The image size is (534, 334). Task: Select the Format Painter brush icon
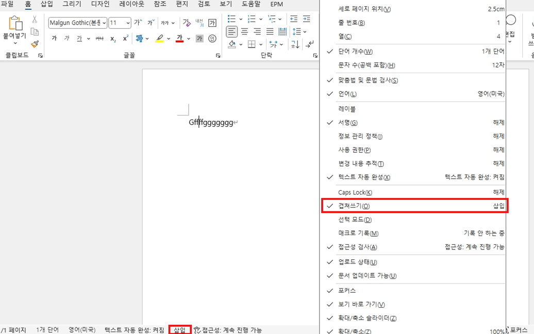[35, 44]
